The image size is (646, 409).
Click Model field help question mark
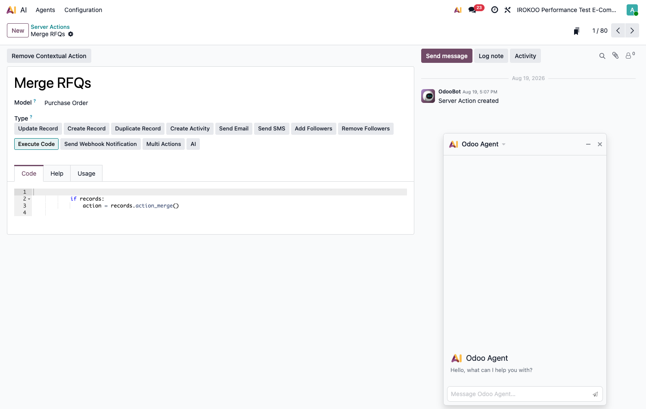tap(35, 101)
